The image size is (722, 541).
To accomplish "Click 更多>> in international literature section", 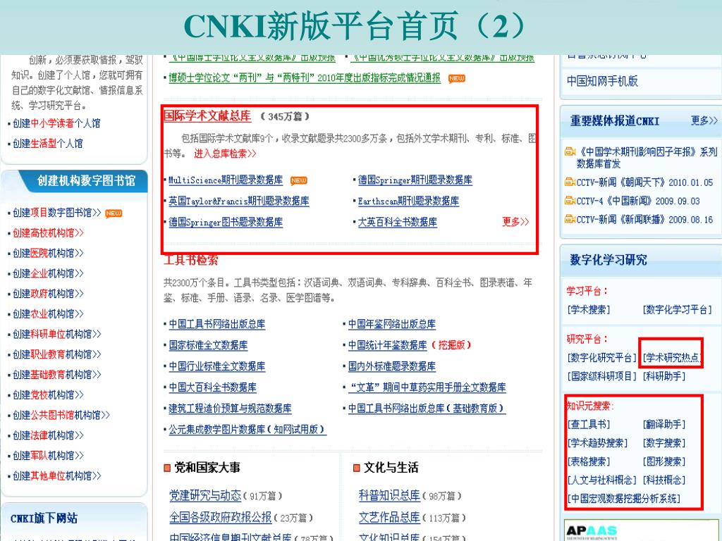I will (x=515, y=222).
